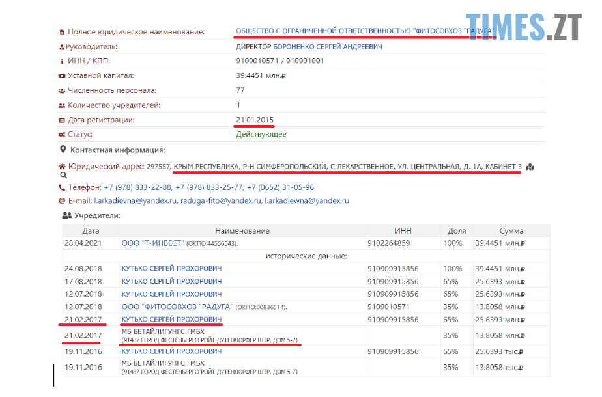Image resolution: width=602 pixels, height=397 pixels.
Task: Click the gears icon next to Статус
Action: click(x=62, y=135)
